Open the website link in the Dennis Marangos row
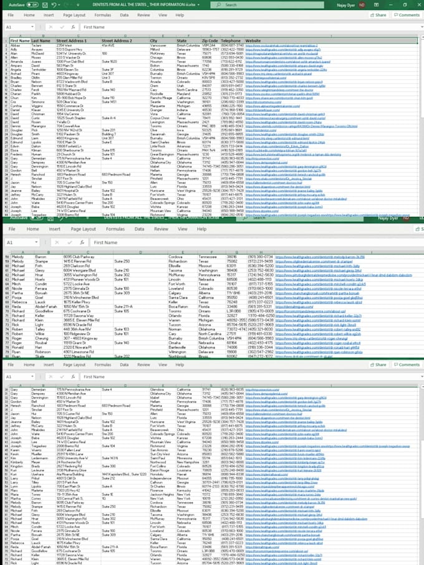The height and width of the screenshot is (565, 424). click(x=301, y=126)
